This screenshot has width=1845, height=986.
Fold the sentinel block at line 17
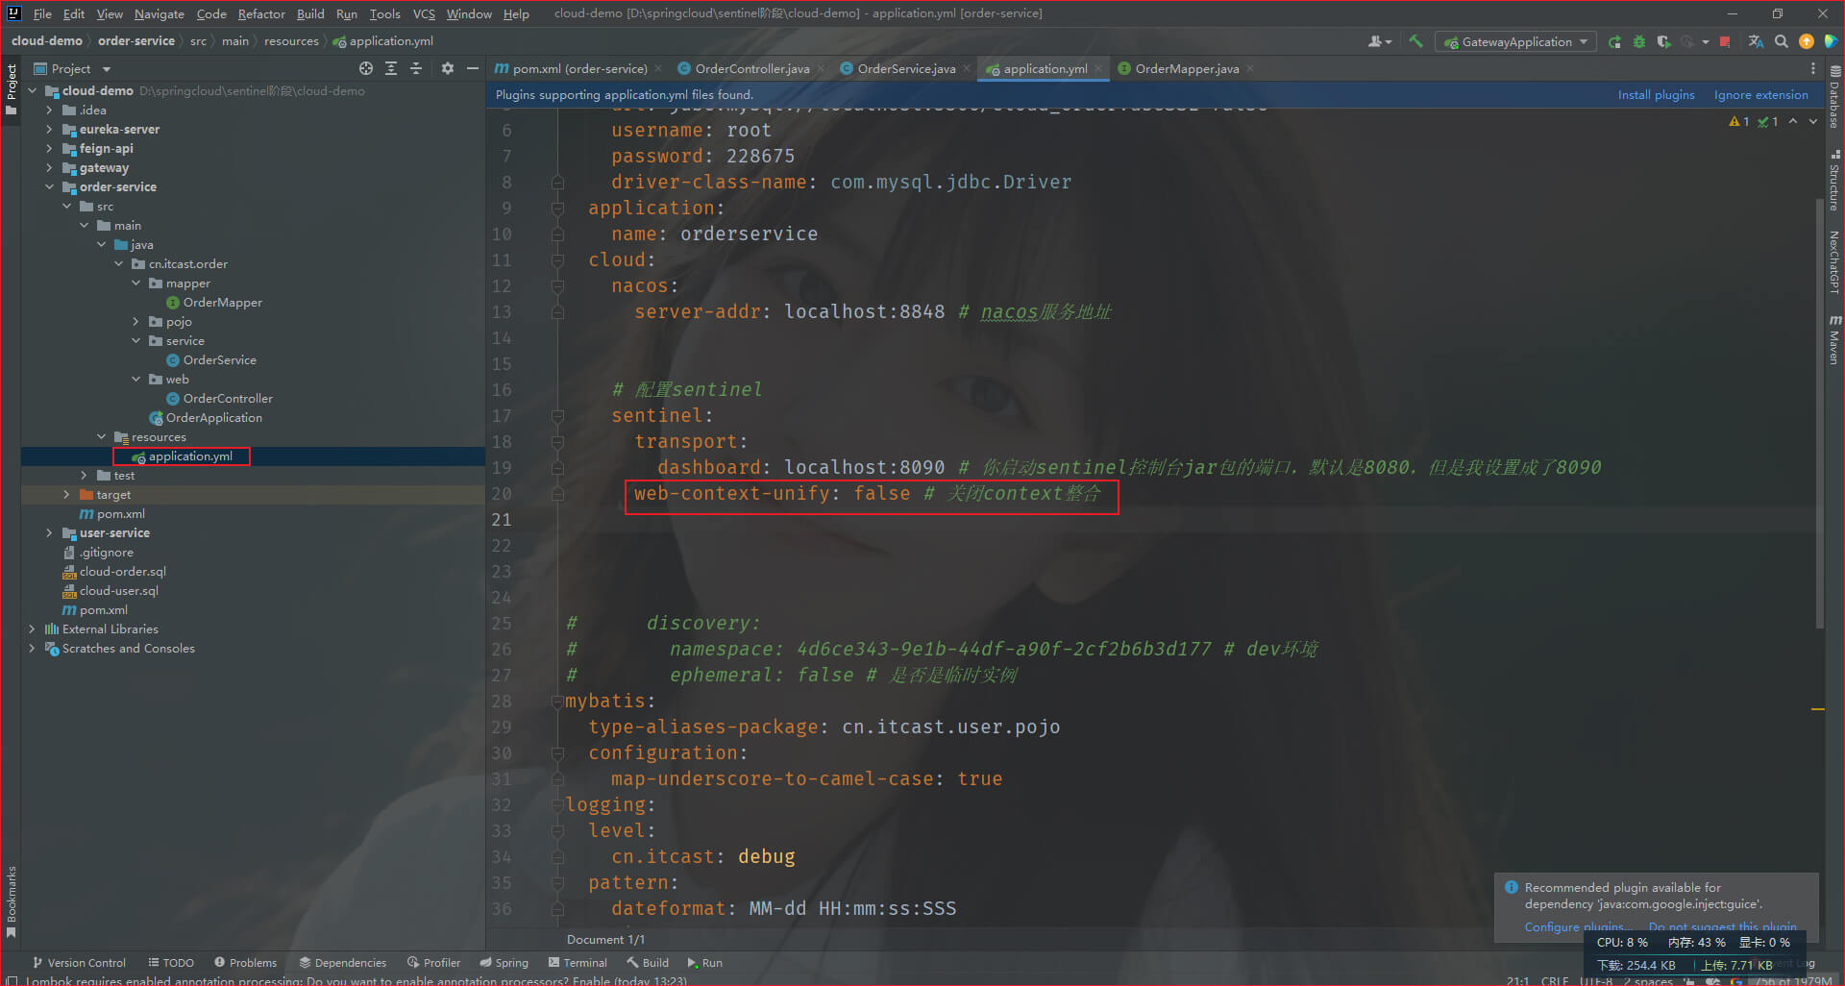557,416
